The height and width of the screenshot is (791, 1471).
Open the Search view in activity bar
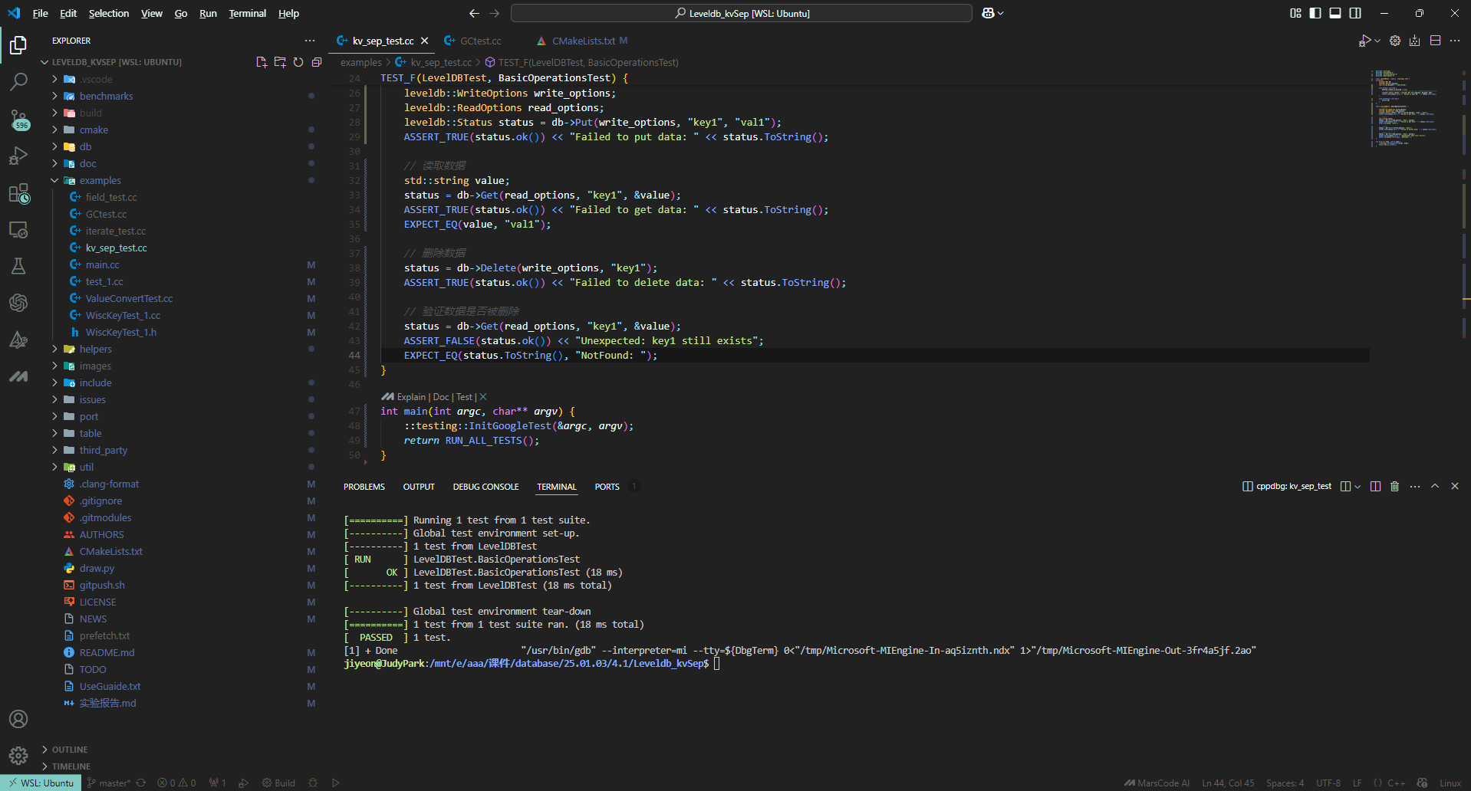click(x=18, y=81)
